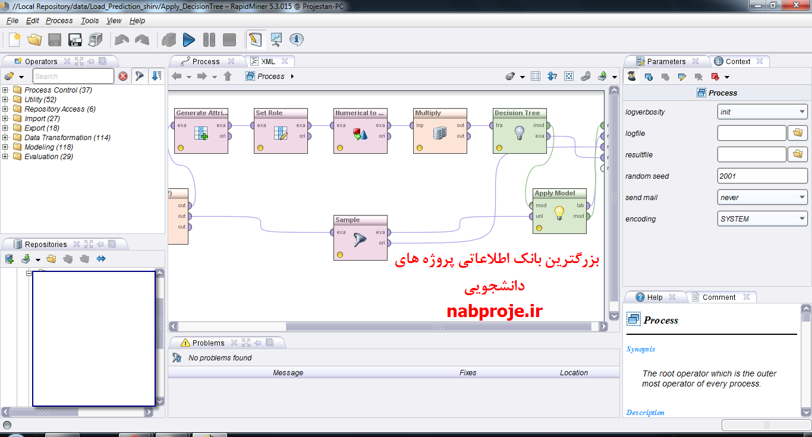Viewport: 812px width, 437px height.
Task: Click the stop process button
Action: (229, 40)
